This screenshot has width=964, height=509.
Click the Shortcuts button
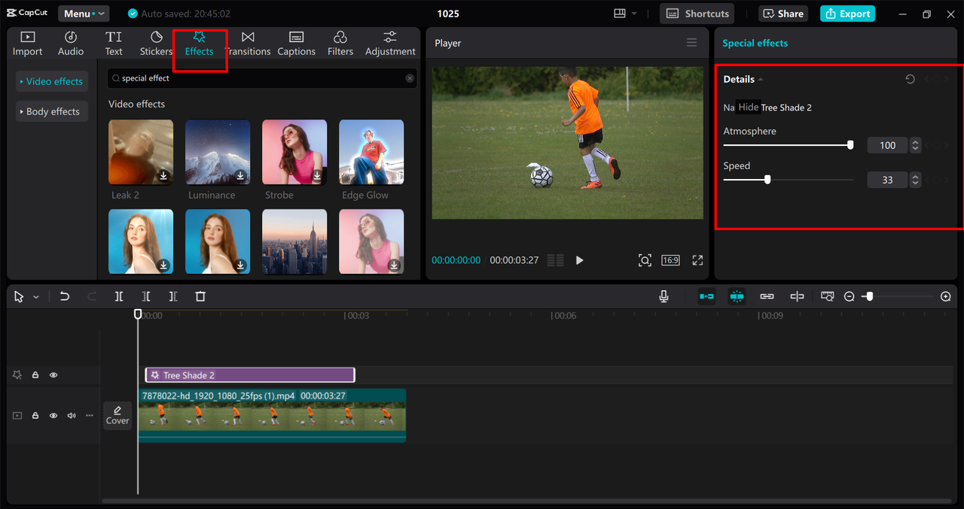pyautogui.click(x=697, y=14)
